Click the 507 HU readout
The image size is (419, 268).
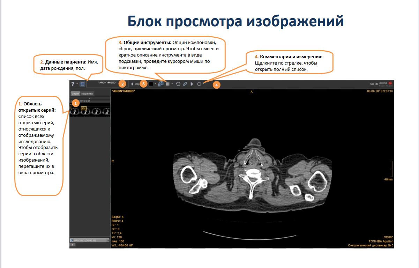click(x=374, y=84)
